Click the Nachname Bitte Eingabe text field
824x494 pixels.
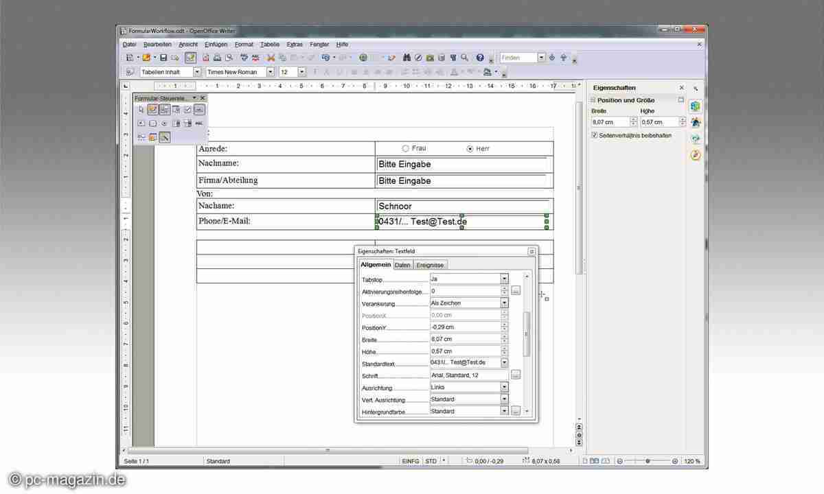461,165
